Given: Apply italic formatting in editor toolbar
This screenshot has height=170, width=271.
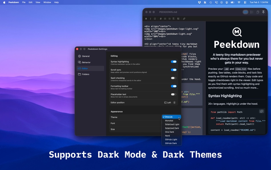Looking at the screenshot, I should point(150,19).
